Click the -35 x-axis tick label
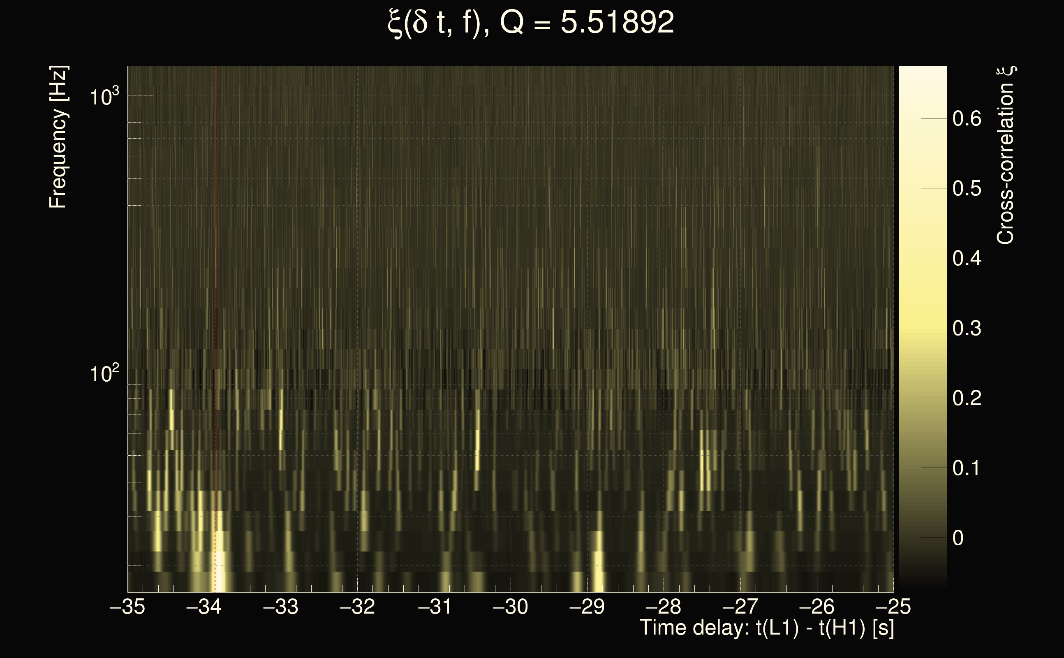Image resolution: width=1064 pixels, height=658 pixels. [127, 607]
